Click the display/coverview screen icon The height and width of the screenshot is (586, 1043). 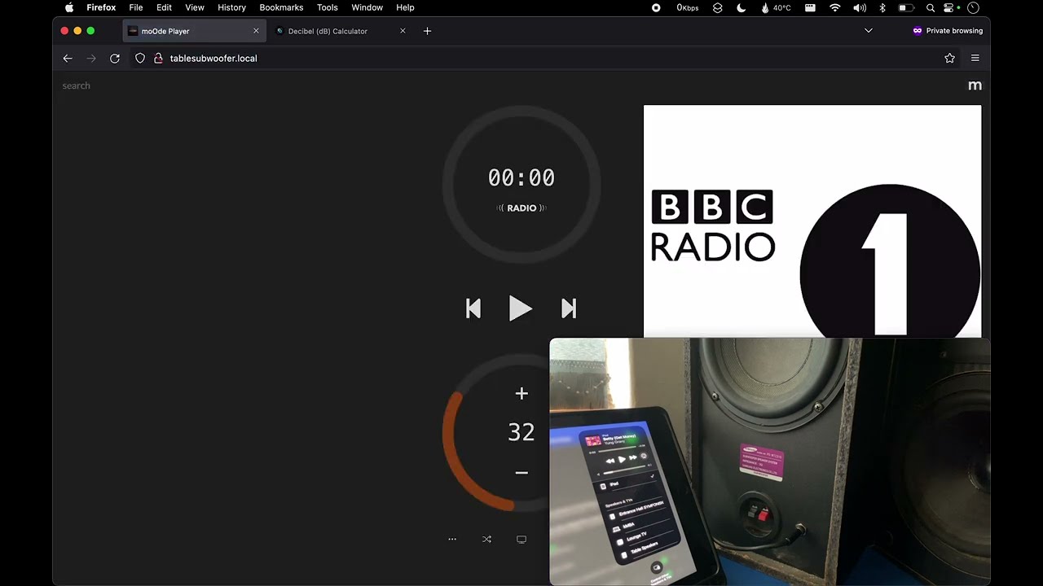pos(521,540)
